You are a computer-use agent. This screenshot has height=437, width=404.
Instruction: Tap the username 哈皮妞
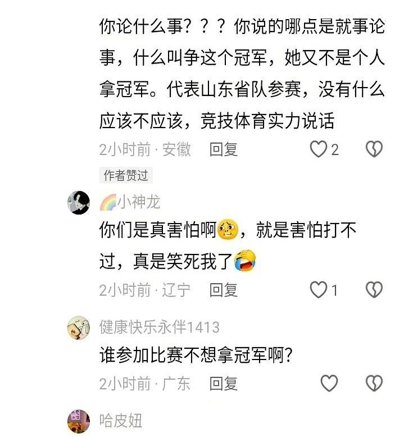121,421
